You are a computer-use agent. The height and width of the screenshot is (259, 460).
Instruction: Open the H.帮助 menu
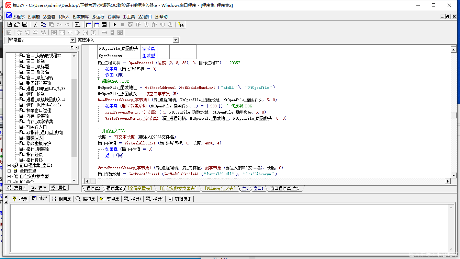tap(161, 16)
